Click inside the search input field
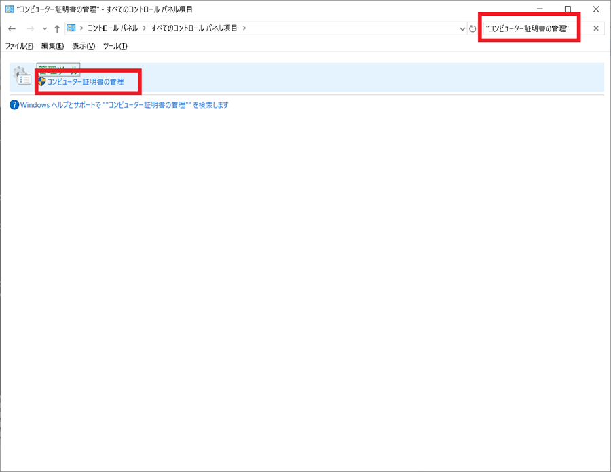Screen dimensions: 611x472 pos(529,28)
